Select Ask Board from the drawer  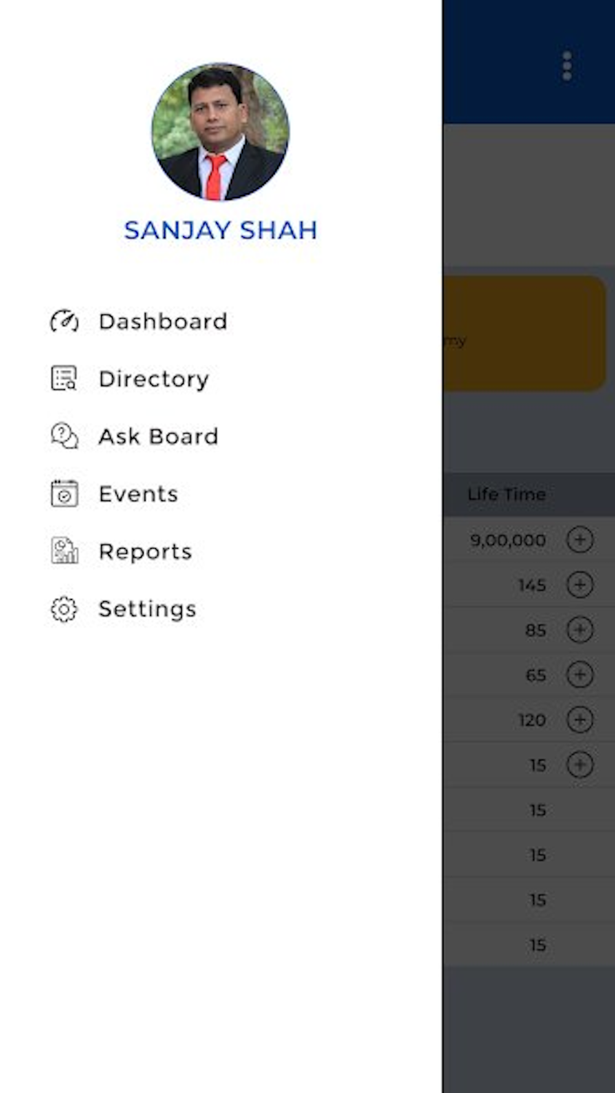pos(159,436)
